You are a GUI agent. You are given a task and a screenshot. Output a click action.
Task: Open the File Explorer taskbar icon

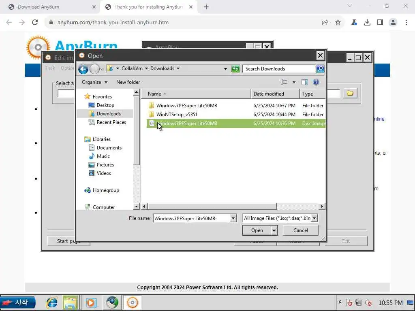pos(70,302)
